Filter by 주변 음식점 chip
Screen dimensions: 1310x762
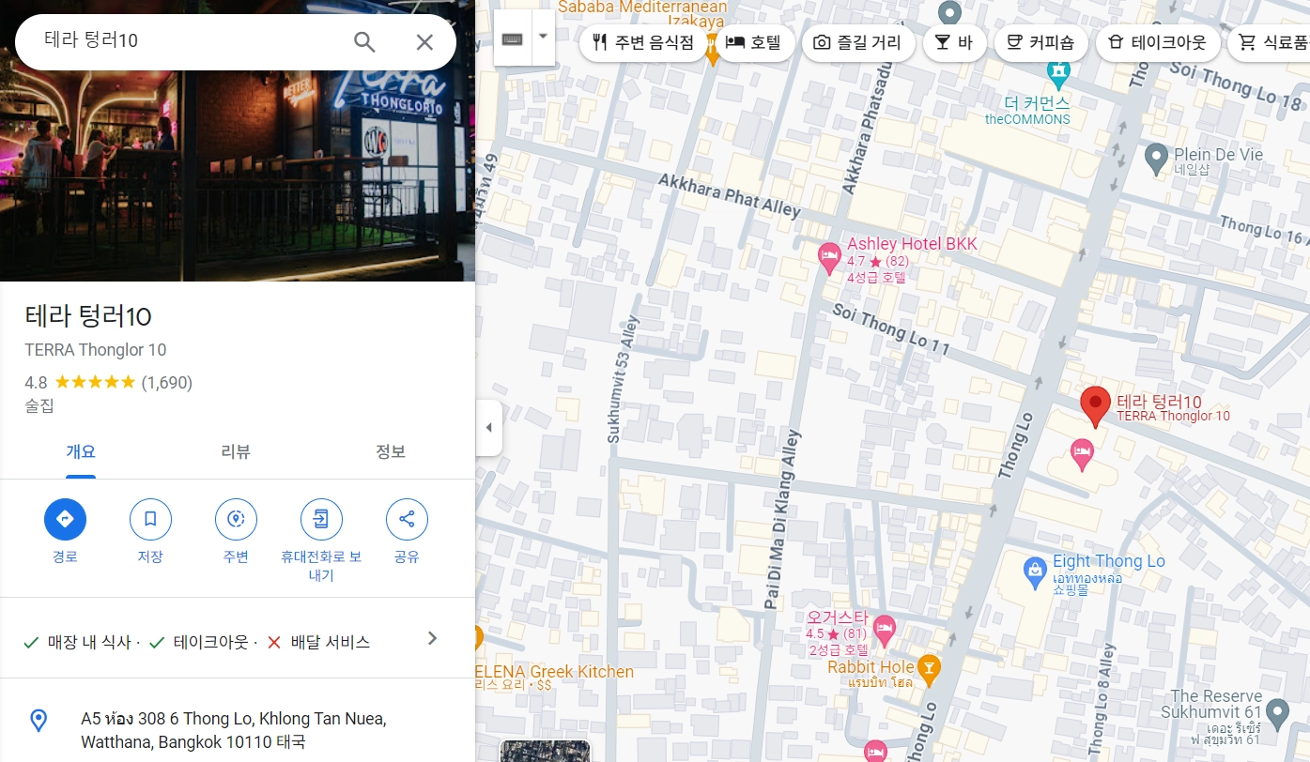coord(643,43)
